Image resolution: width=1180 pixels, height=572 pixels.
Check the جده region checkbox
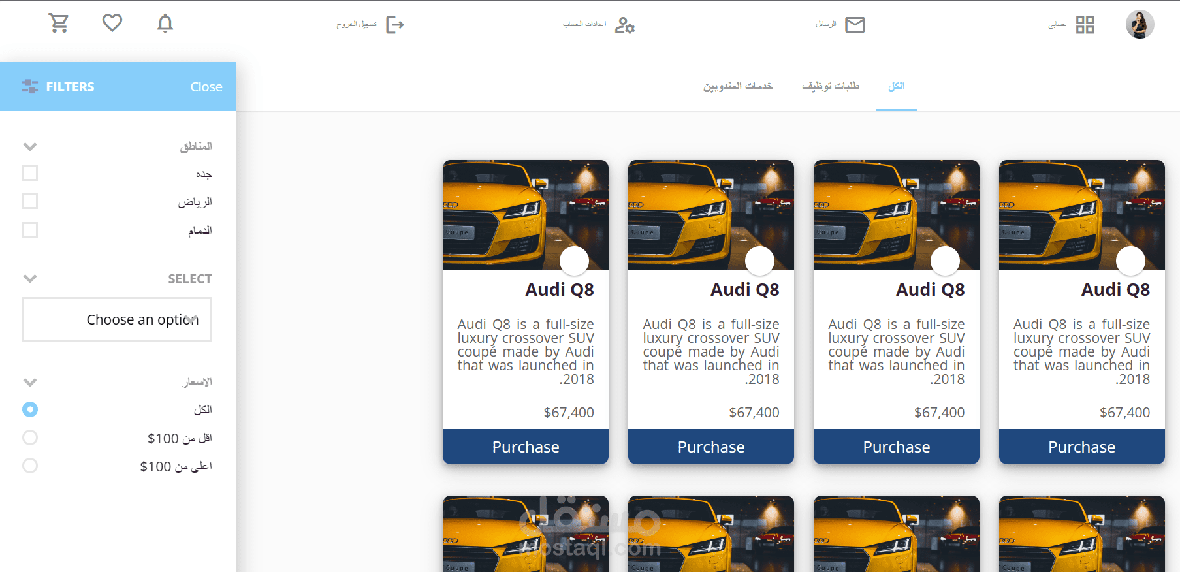pos(30,173)
